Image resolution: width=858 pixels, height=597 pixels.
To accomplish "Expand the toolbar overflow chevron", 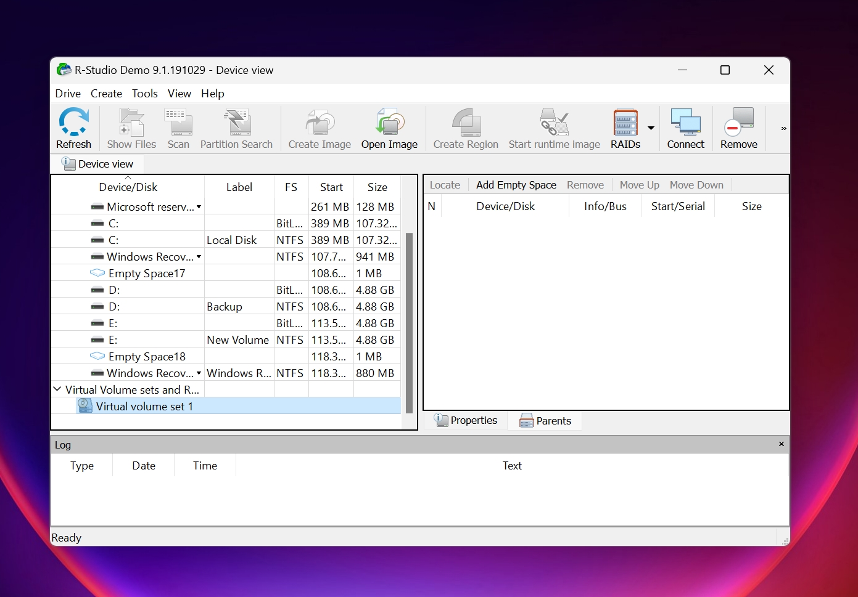I will (783, 129).
